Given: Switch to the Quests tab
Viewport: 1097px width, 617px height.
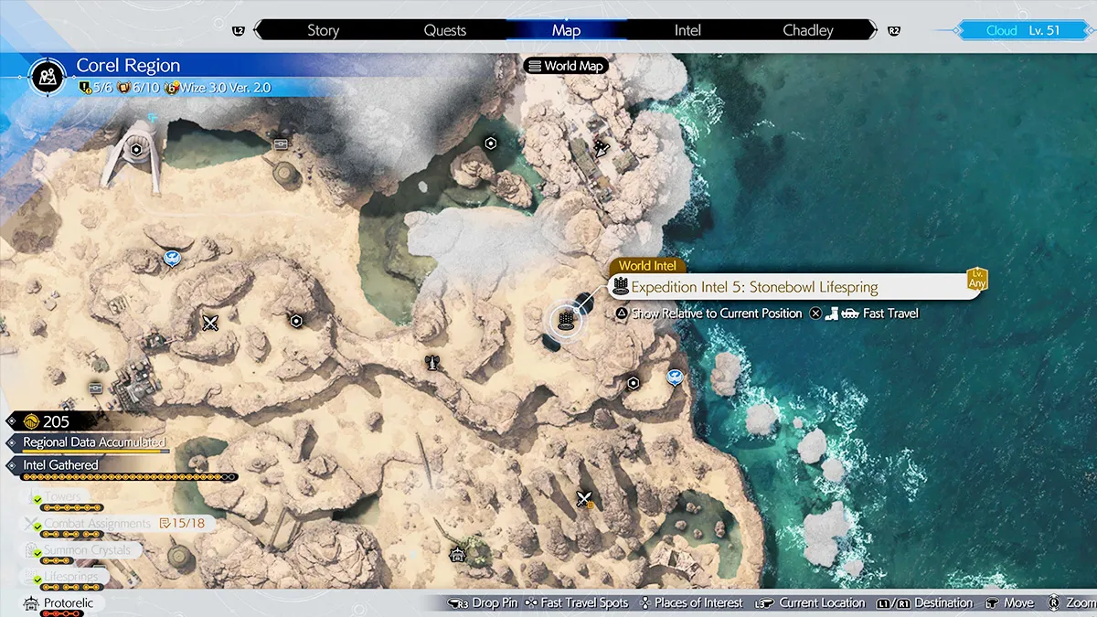Looking at the screenshot, I should (445, 30).
